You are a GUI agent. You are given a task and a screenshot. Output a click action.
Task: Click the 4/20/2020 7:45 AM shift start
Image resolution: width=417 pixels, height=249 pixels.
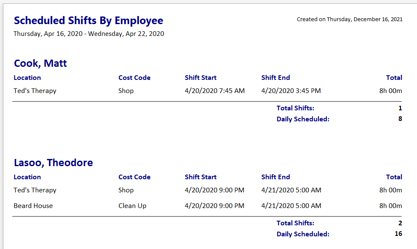point(214,91)
